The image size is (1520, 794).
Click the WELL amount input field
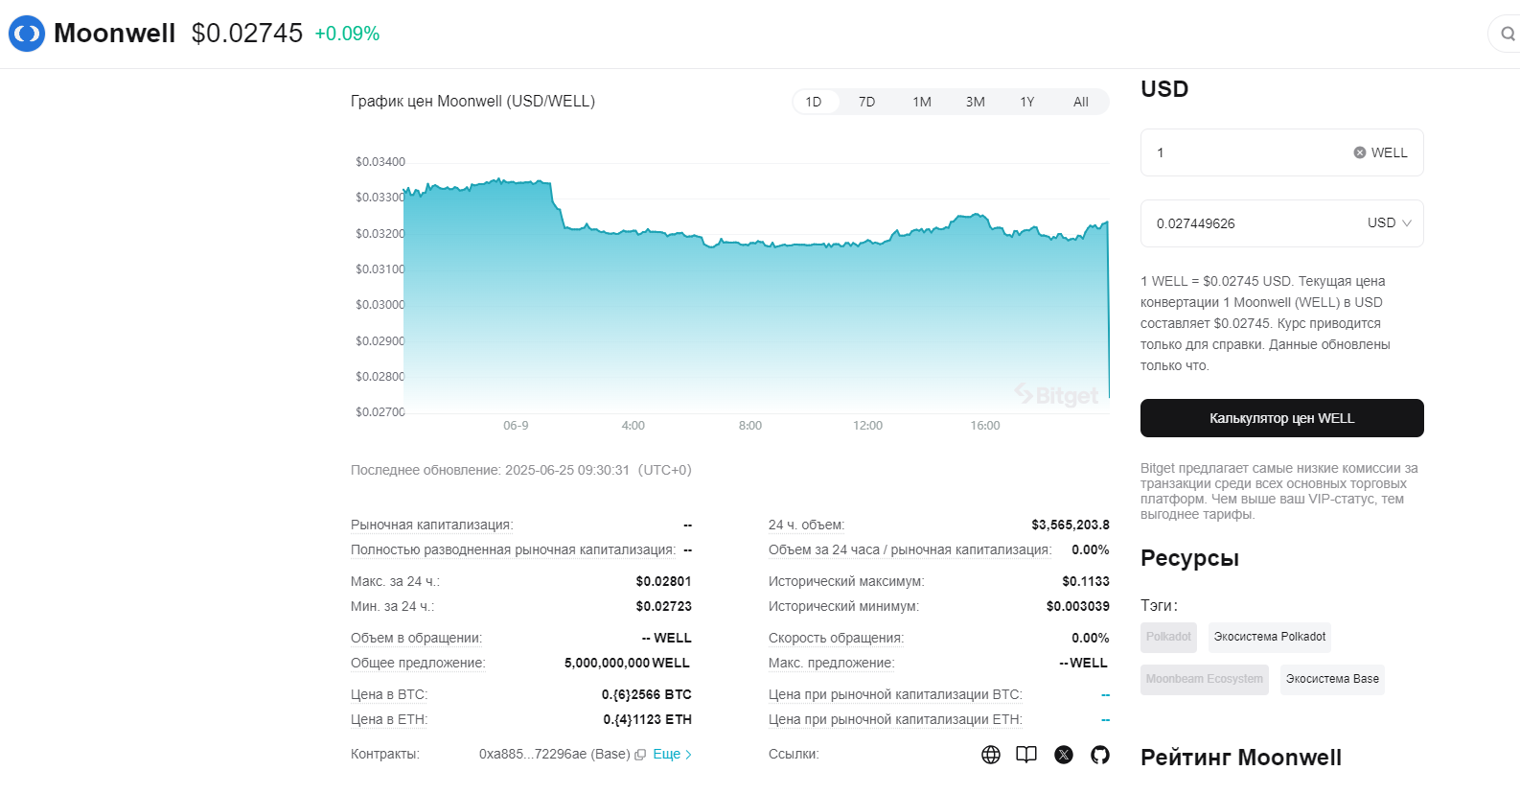click(1246, 152)
